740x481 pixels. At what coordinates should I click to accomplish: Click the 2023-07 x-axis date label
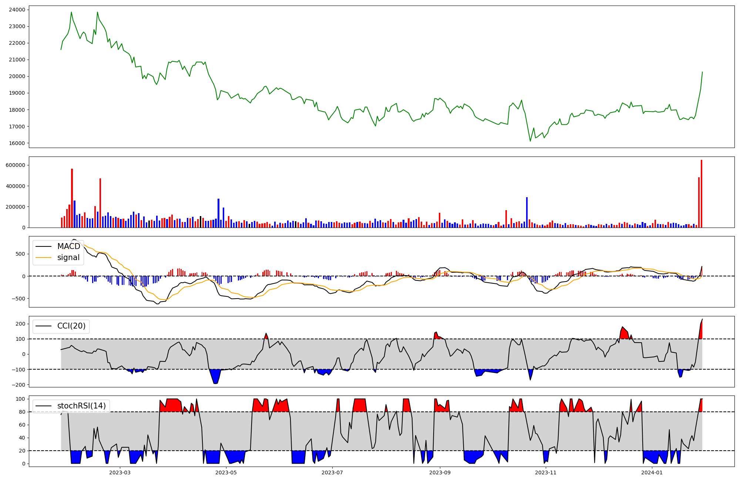click(x=332, y=472)
